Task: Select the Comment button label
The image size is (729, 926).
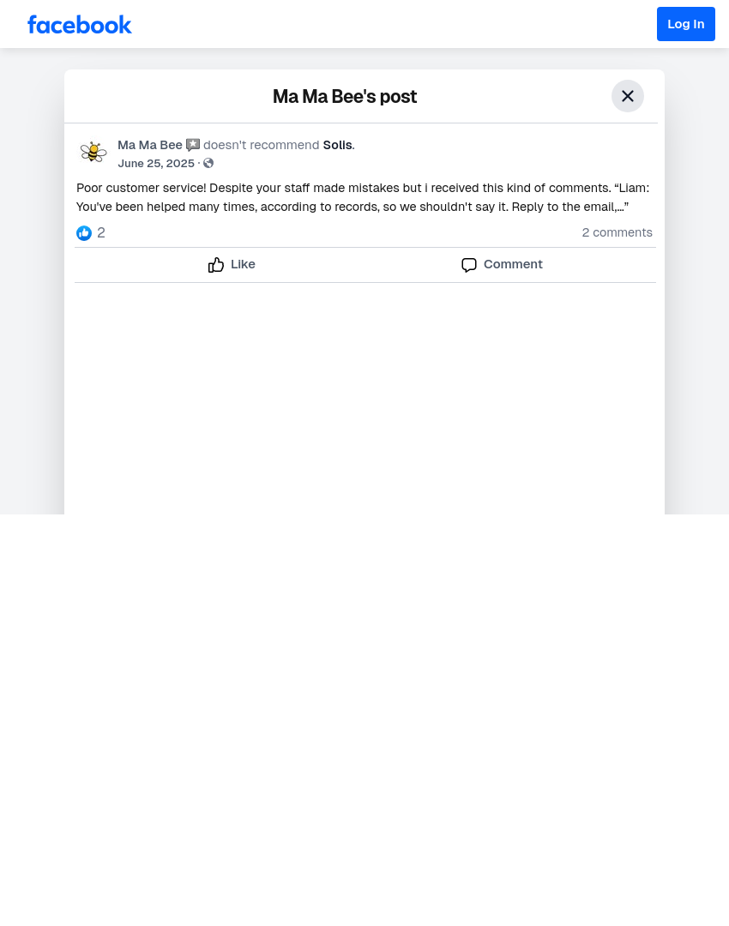Action: click(x=513, y=265)
